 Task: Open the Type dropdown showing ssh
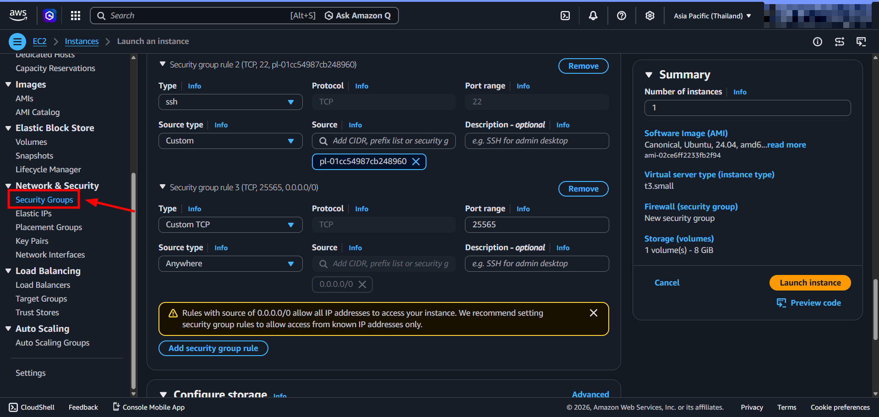coord(230,102)
